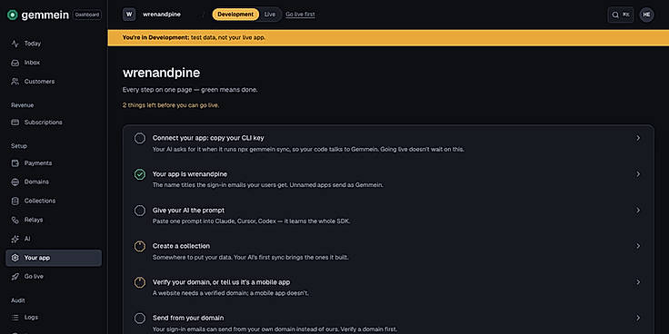This screenshot has height=334, width=669.
Task: Expand the Give your AI the prompt chevron
Action: click(x=638, y=211)
